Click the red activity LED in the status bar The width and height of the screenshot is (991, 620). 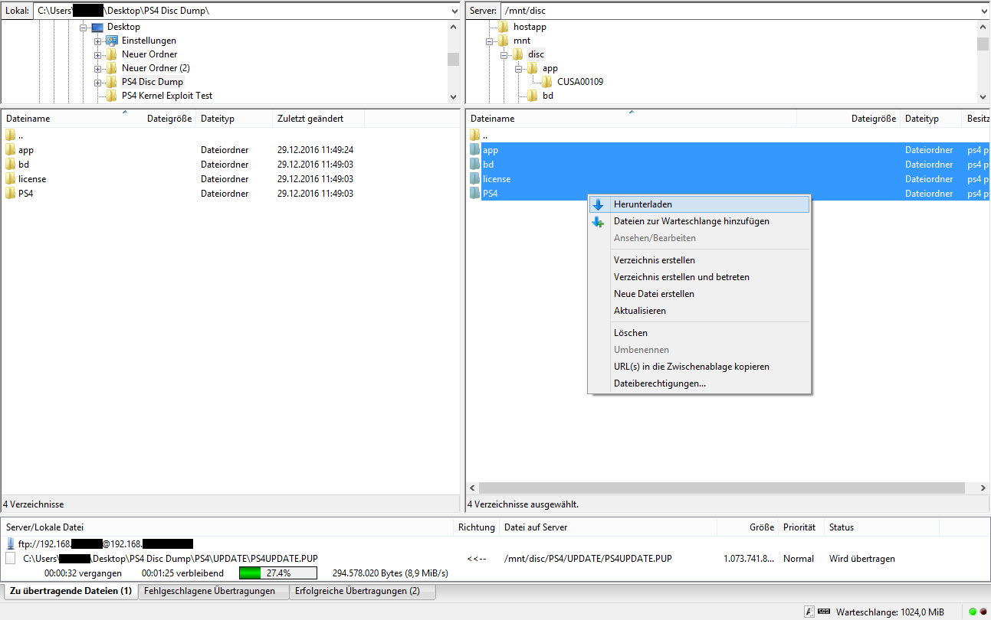pos(983,612)
